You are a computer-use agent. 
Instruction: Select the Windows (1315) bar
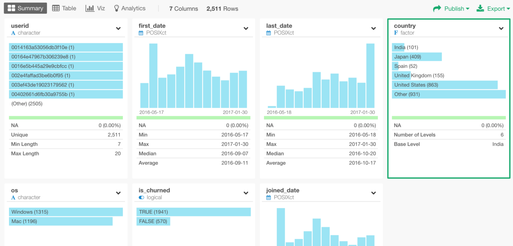coord(66,212)
